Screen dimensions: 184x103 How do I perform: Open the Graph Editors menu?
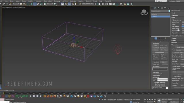(48, 1)
